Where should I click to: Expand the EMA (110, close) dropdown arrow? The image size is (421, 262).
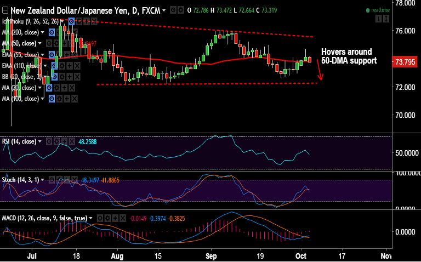coord(45,66)
